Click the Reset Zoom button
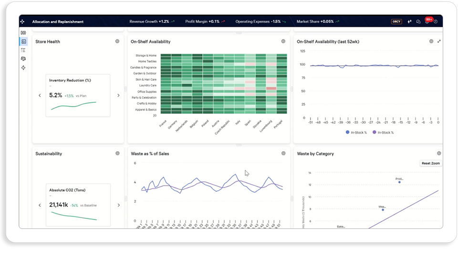This screenshot has height=257, width=458. coord(430,163)
